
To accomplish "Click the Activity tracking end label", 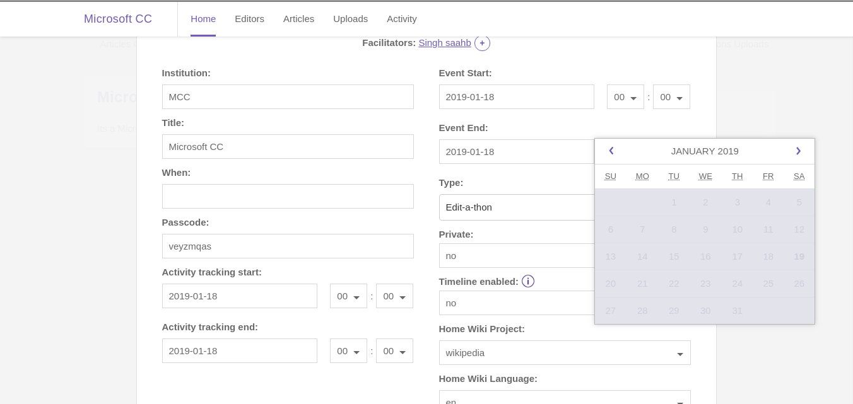I will coord(210,327).
